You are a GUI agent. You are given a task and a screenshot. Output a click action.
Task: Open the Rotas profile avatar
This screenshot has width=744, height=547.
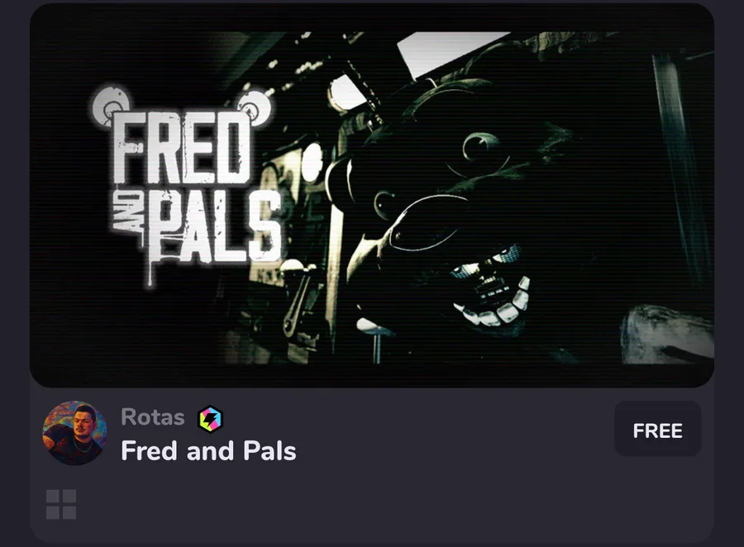point(74,433)
